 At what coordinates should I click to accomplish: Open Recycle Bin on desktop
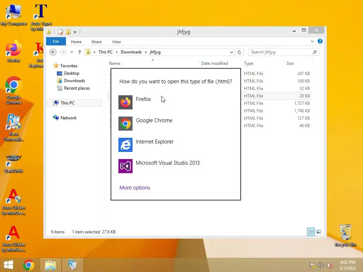(x=345, y=235)
